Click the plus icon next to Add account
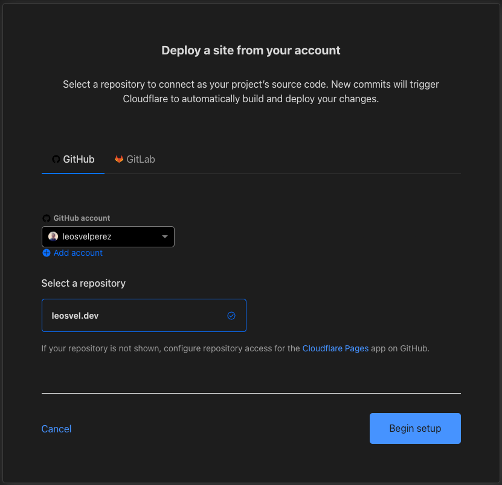This screenshot has width=502, height=485. click(47, 253)
